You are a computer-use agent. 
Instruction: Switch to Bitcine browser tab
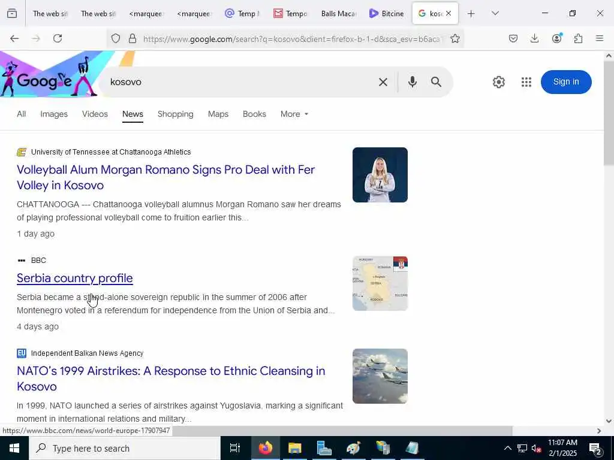[x=387, y=14]
